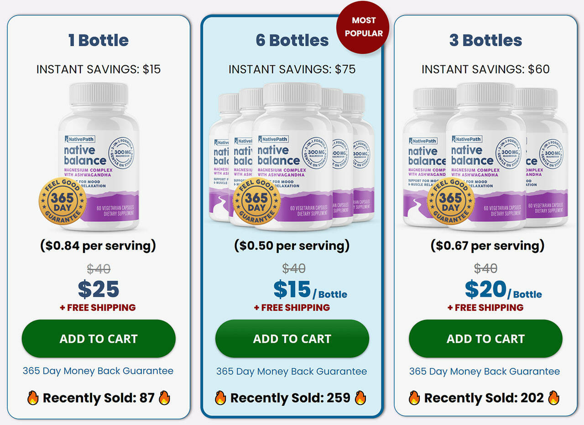Open the Money Back Guarantee link under 3 Bottles
Image resolution: width=584 pixels, height=425 pixels.
click(x=485, y=372)
